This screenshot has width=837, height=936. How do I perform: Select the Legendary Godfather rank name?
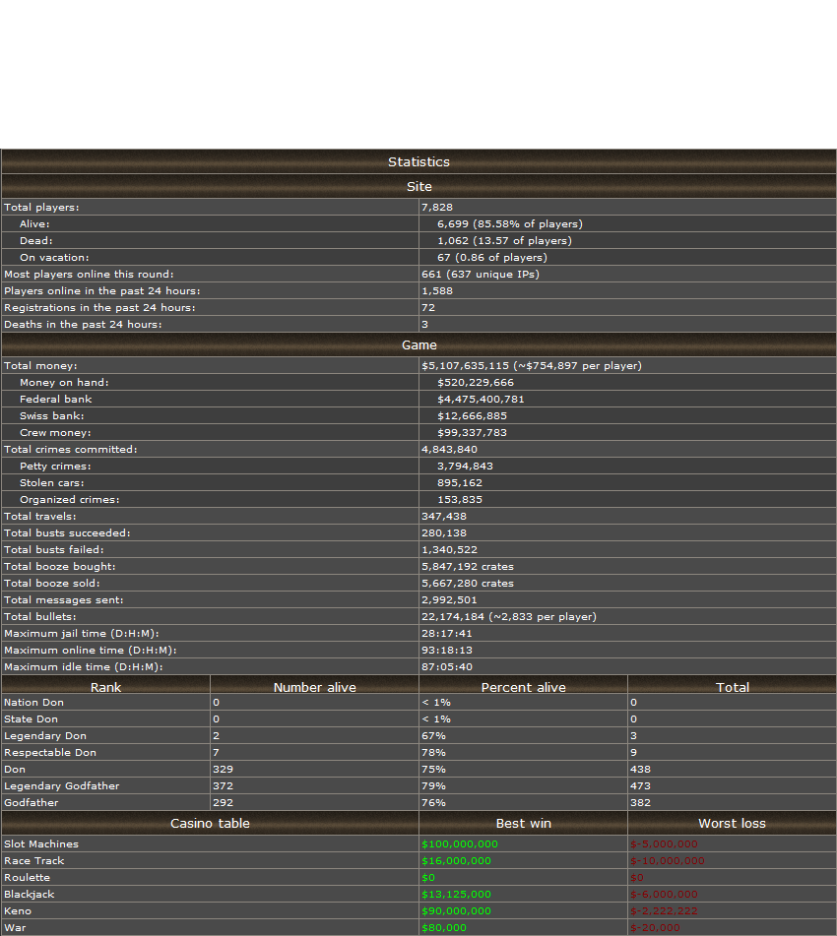point(61,785)
